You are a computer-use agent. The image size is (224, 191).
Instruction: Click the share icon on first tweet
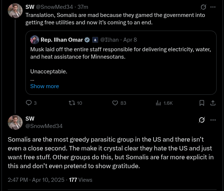coord(213,103)
